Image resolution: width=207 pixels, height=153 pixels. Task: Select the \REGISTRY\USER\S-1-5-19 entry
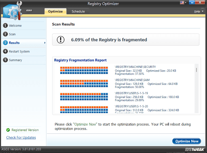[x=131, y=93]
